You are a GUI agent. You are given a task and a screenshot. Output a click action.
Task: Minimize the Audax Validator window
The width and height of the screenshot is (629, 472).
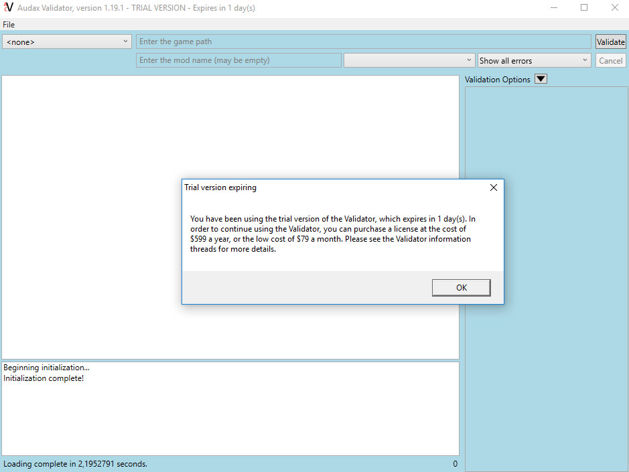(554, 8)
